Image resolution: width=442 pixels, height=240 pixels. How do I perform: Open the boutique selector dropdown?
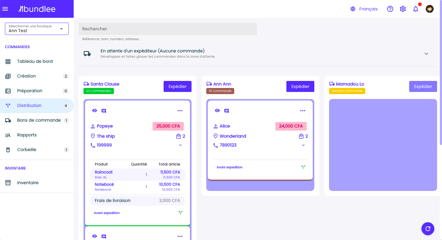[37, 29]
